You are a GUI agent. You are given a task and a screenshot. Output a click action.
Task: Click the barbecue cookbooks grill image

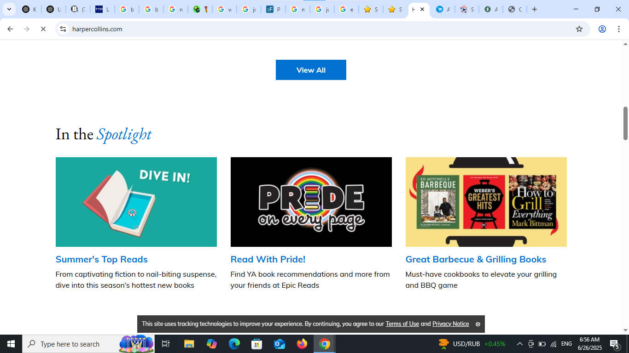pyautogui.click(x=486, y=202)
